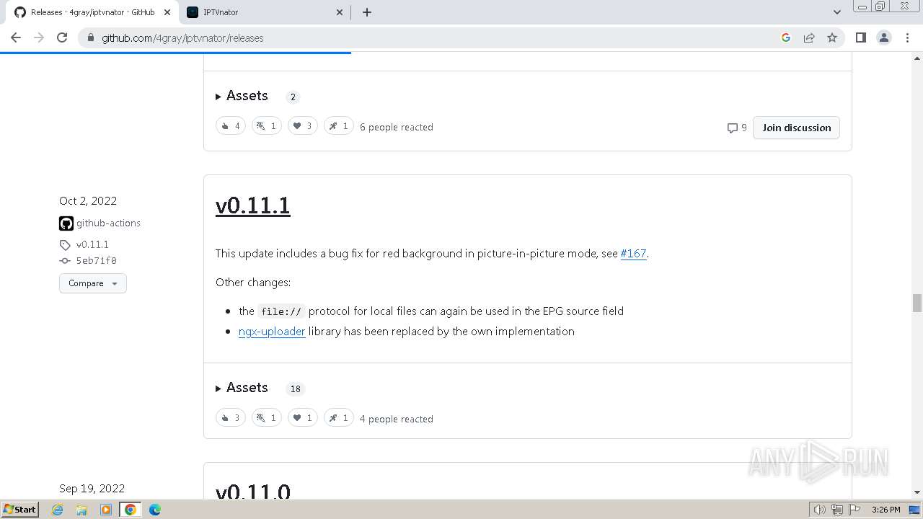923x519 pixels.
Task: Open the v0.11.1 tag link in sidebar
Action: click(x=92, y=244)
